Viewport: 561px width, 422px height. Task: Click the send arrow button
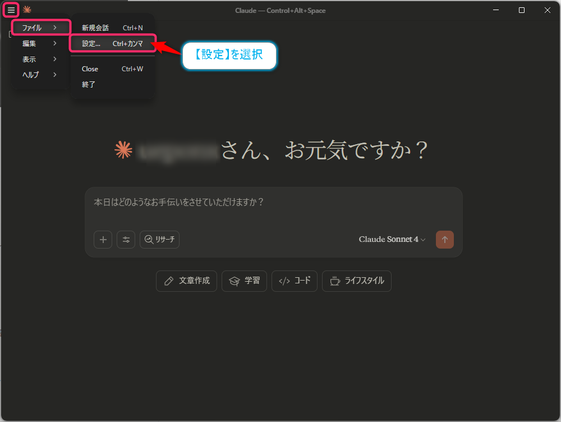pos(445,240)
